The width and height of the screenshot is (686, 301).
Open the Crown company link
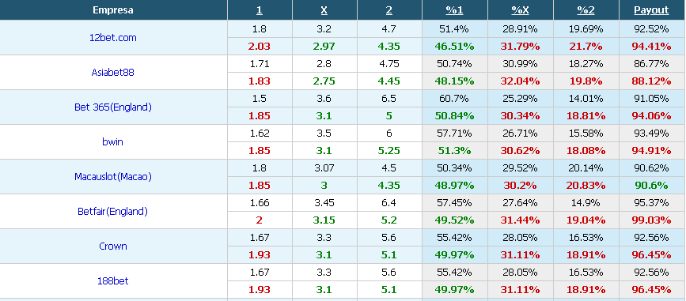(113, 246)
